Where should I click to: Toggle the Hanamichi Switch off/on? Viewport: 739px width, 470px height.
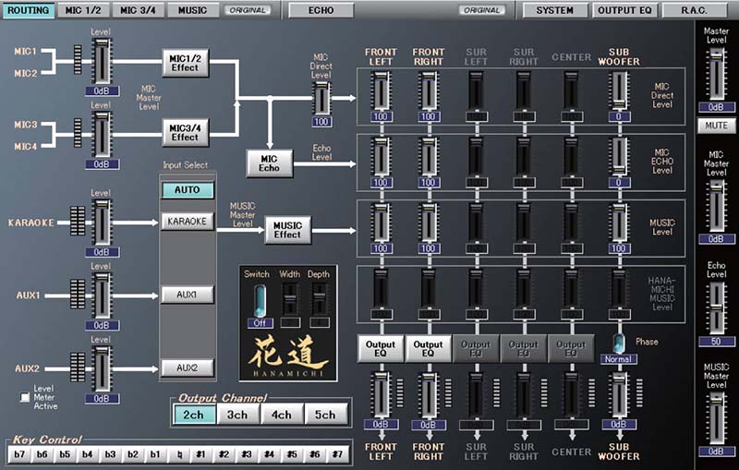(260, 300)
